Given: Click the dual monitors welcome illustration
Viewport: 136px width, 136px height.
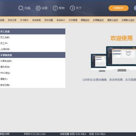Looking at the screenshot, I should (113, 59).
